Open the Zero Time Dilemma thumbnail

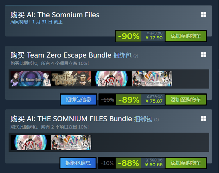click(x=71, y=79)
